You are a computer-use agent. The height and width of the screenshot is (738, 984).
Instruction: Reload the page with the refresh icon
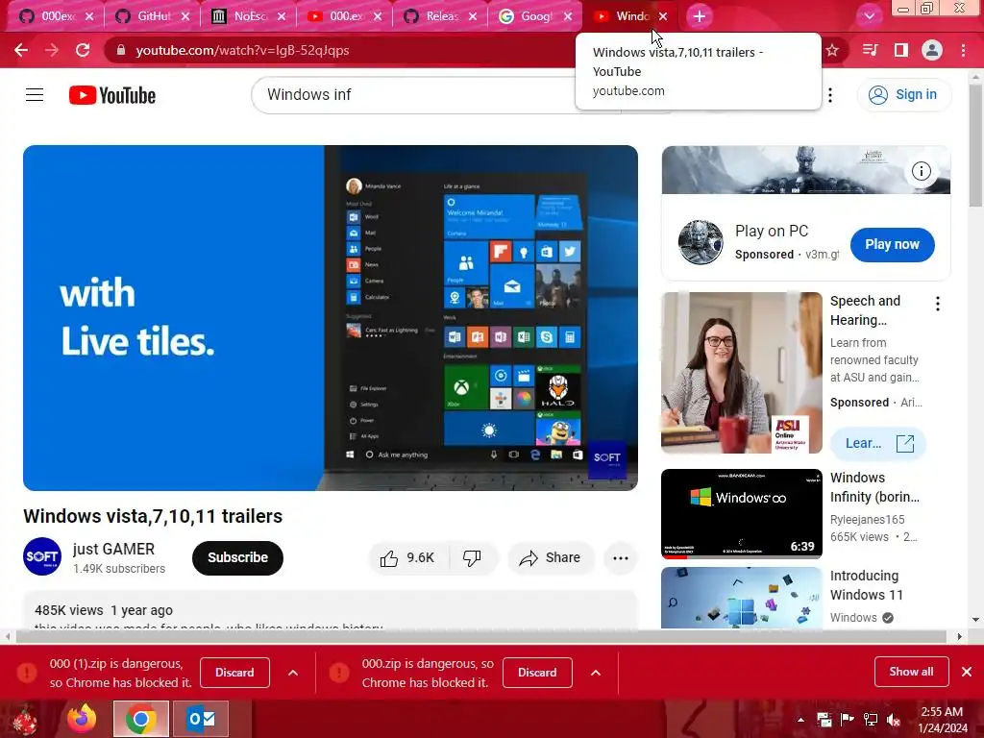click(x=83, y=50)
